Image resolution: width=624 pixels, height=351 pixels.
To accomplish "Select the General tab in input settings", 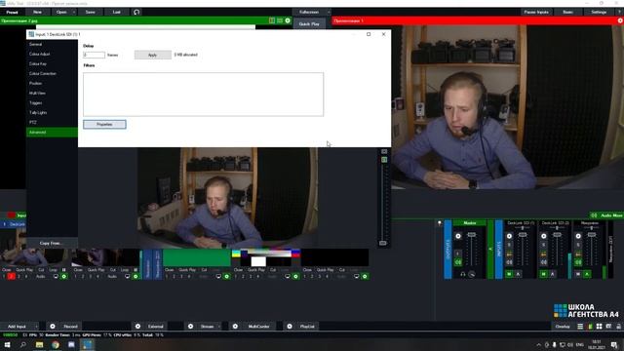I will [52, 44].
